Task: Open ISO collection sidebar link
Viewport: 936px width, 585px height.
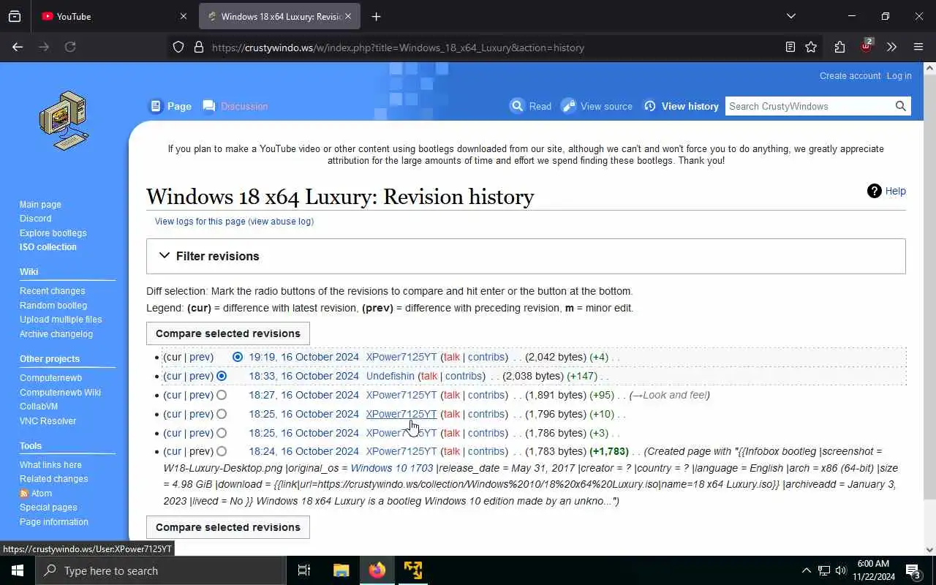Action: 48,247
